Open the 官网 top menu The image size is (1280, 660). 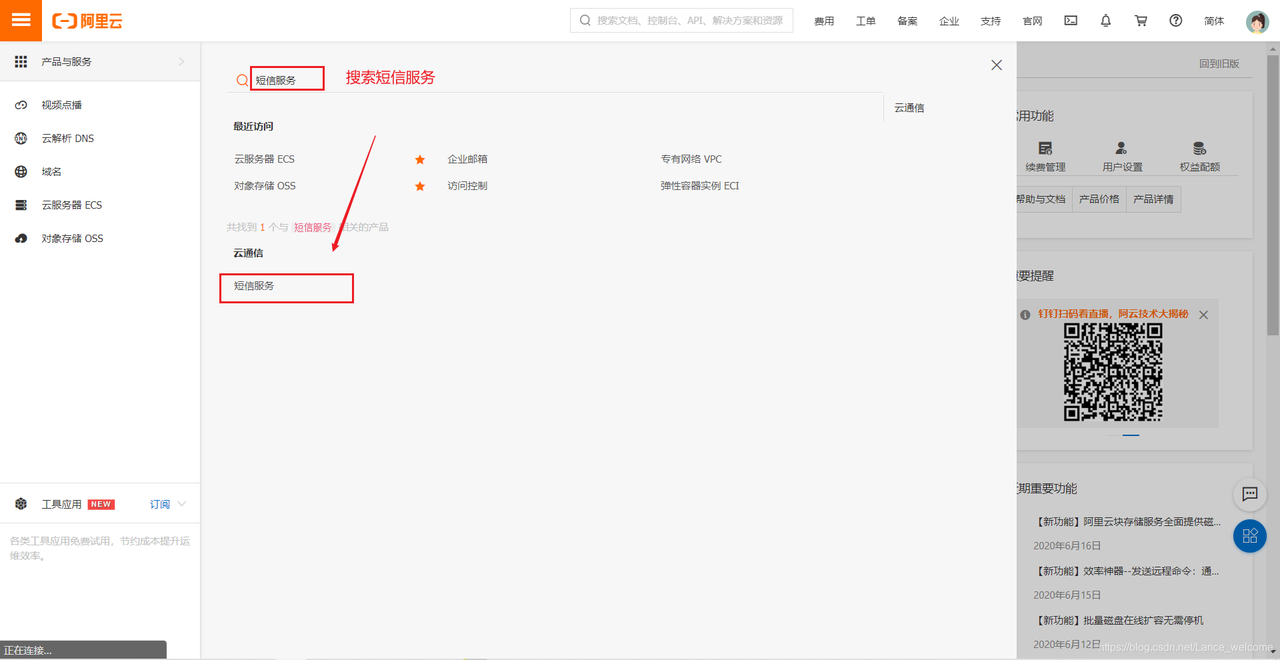1033,21
